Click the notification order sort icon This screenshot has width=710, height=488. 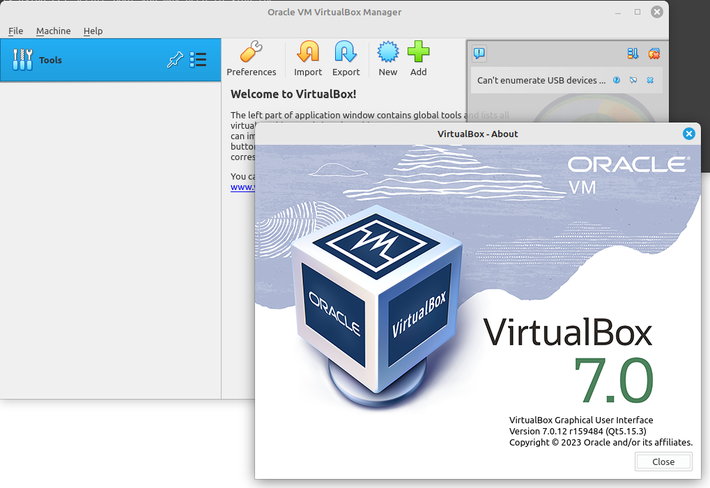633,54
